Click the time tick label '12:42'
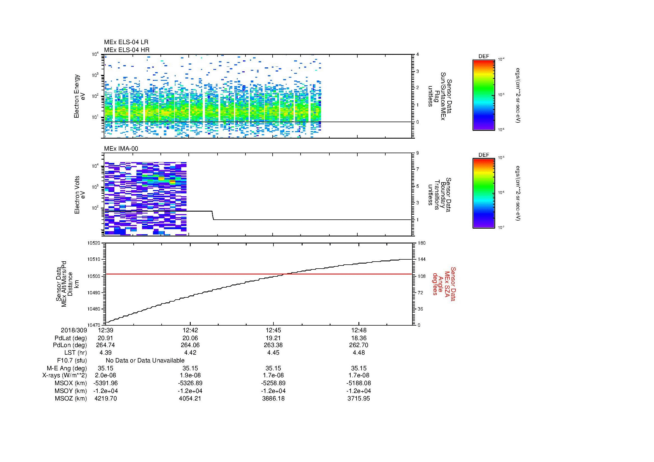This screenshot has height=462, width=654. (190, 330)
